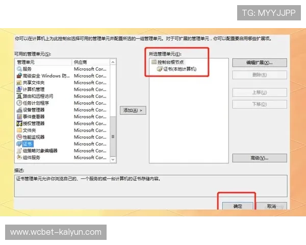Viewport: 306px width, 245px height.
Task: Select the 服务 row text
Action: [x=27, y=69]
